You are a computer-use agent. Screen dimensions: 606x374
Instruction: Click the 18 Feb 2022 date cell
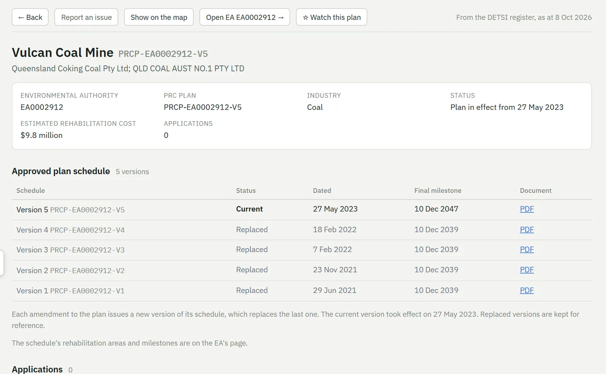coord(335,230)
